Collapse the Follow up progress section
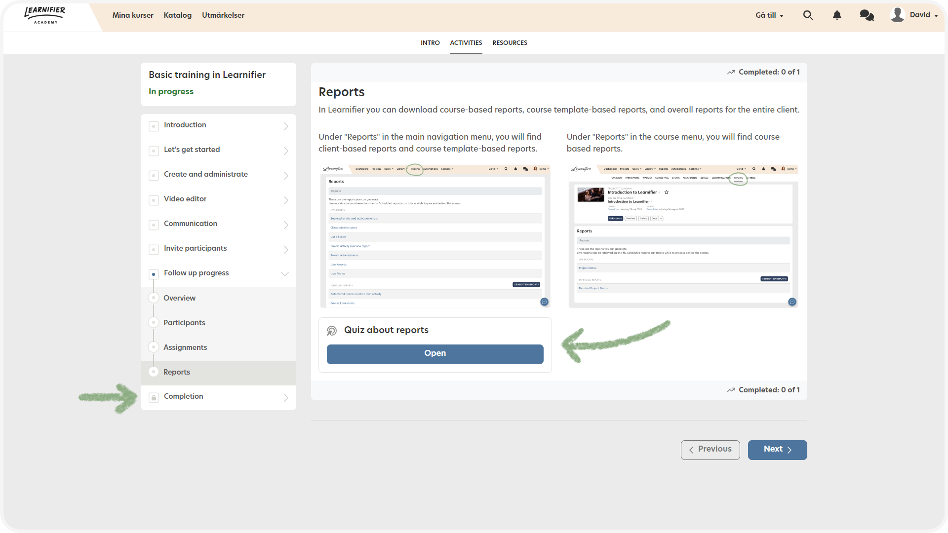 pos(285,274)
